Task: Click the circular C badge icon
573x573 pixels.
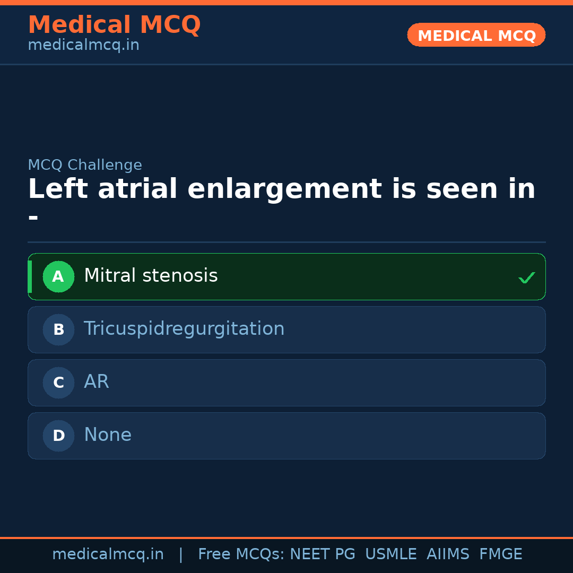Action: (x=58, y=383)
